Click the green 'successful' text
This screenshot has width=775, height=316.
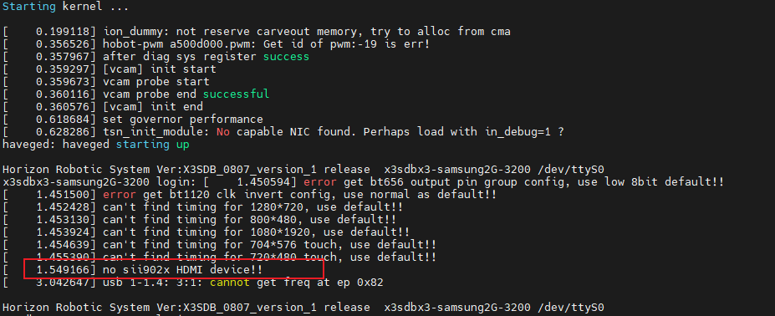(x=237, y=94)
